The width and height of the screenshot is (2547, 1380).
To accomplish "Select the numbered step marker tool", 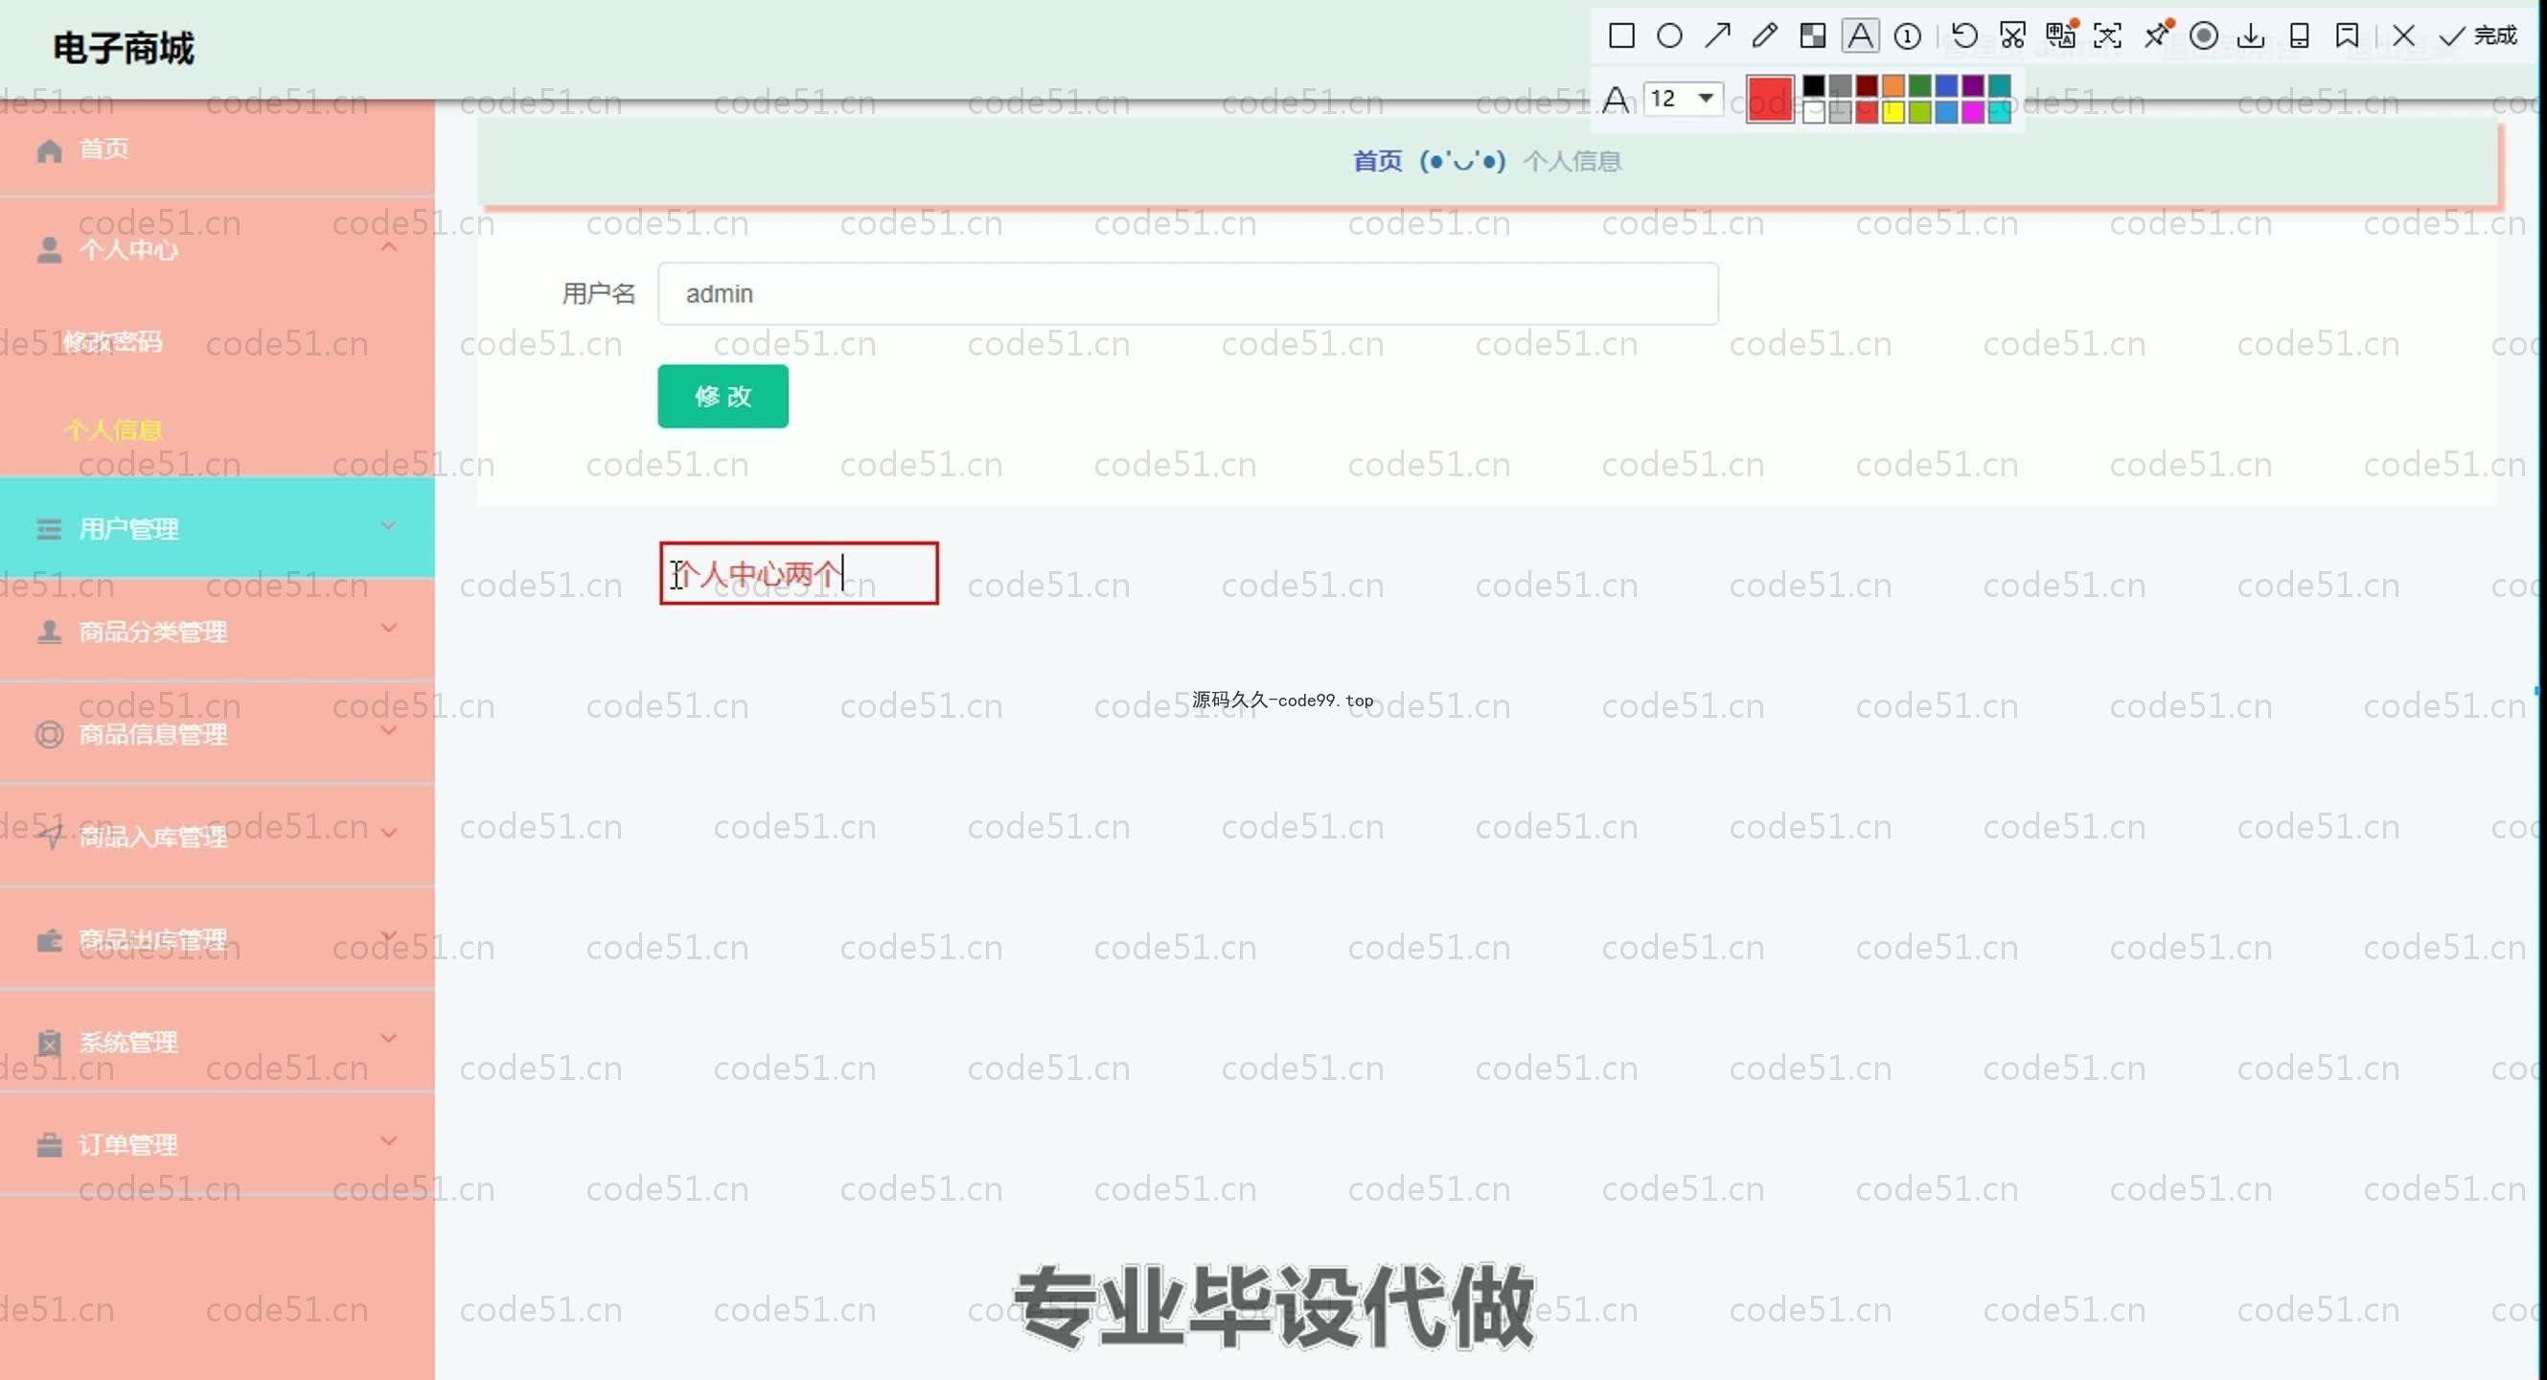I will [x=1907, y=36].
